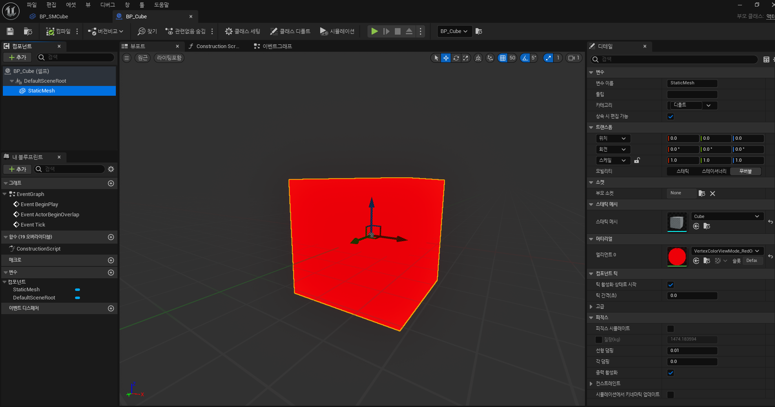Image resolution: width=775 pixels, height=407 pixels.
Task: Set mobility to 스테이셔너리
Action: click(x=714, y=172)
